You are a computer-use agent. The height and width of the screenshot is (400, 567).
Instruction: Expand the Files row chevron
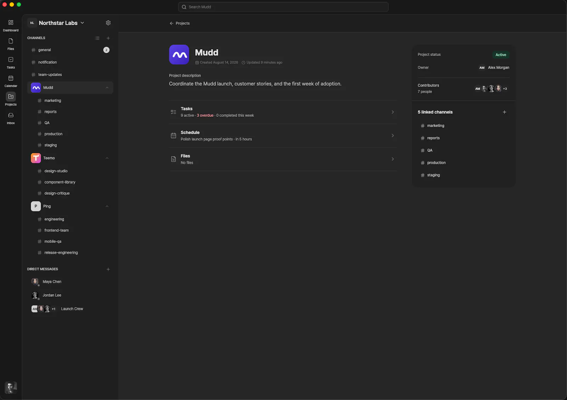[x=393, y=159]
